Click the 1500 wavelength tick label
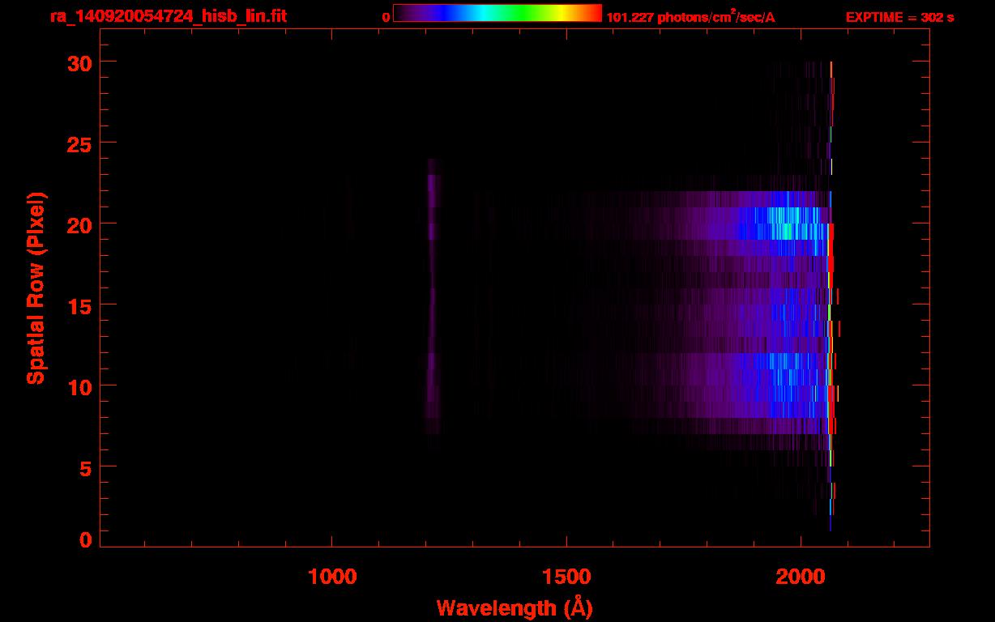The image size is (995, 622). point(566,577)
